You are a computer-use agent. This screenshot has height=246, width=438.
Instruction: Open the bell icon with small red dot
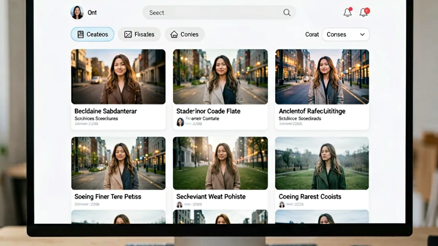pyautogui.click(x=348, y=12)
